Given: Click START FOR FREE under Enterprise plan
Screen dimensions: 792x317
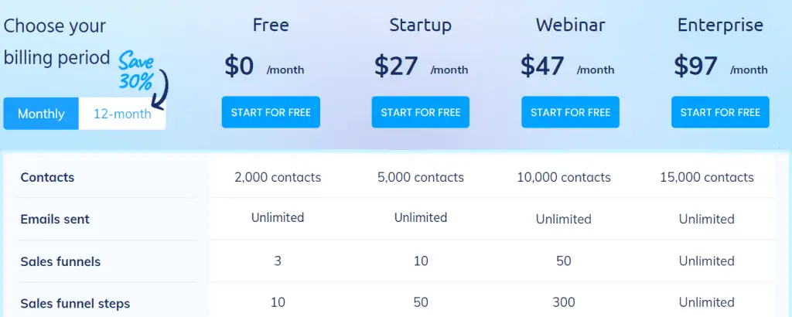Looking at the screenshot, I should tap(720, 112).
